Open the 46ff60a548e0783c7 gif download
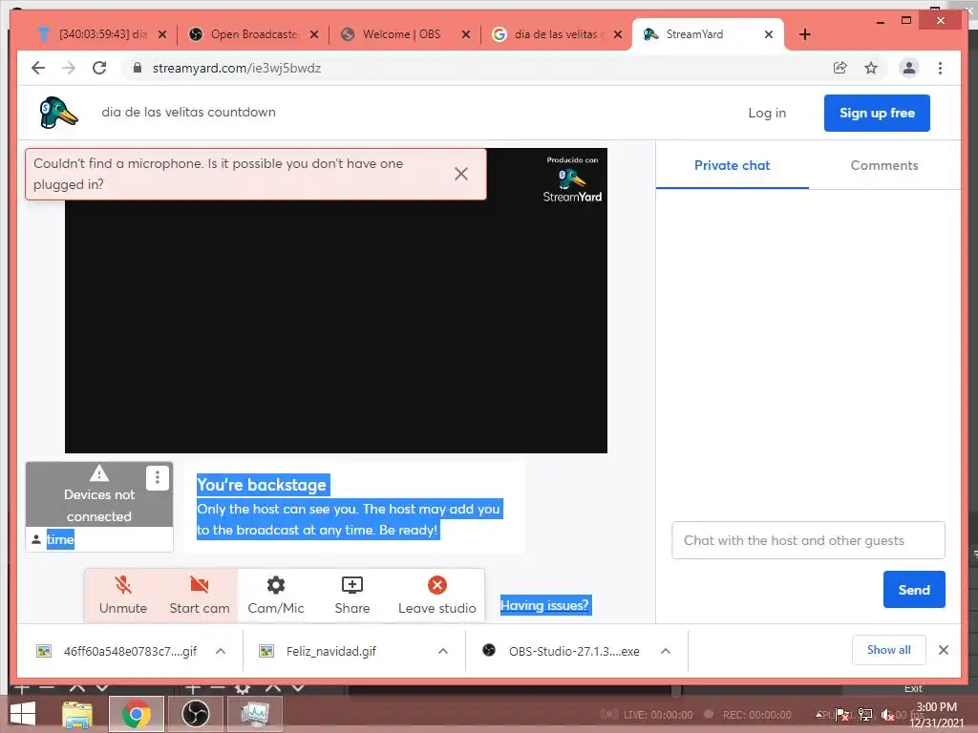This screenshot has height=733, width=978. [117, 651]
